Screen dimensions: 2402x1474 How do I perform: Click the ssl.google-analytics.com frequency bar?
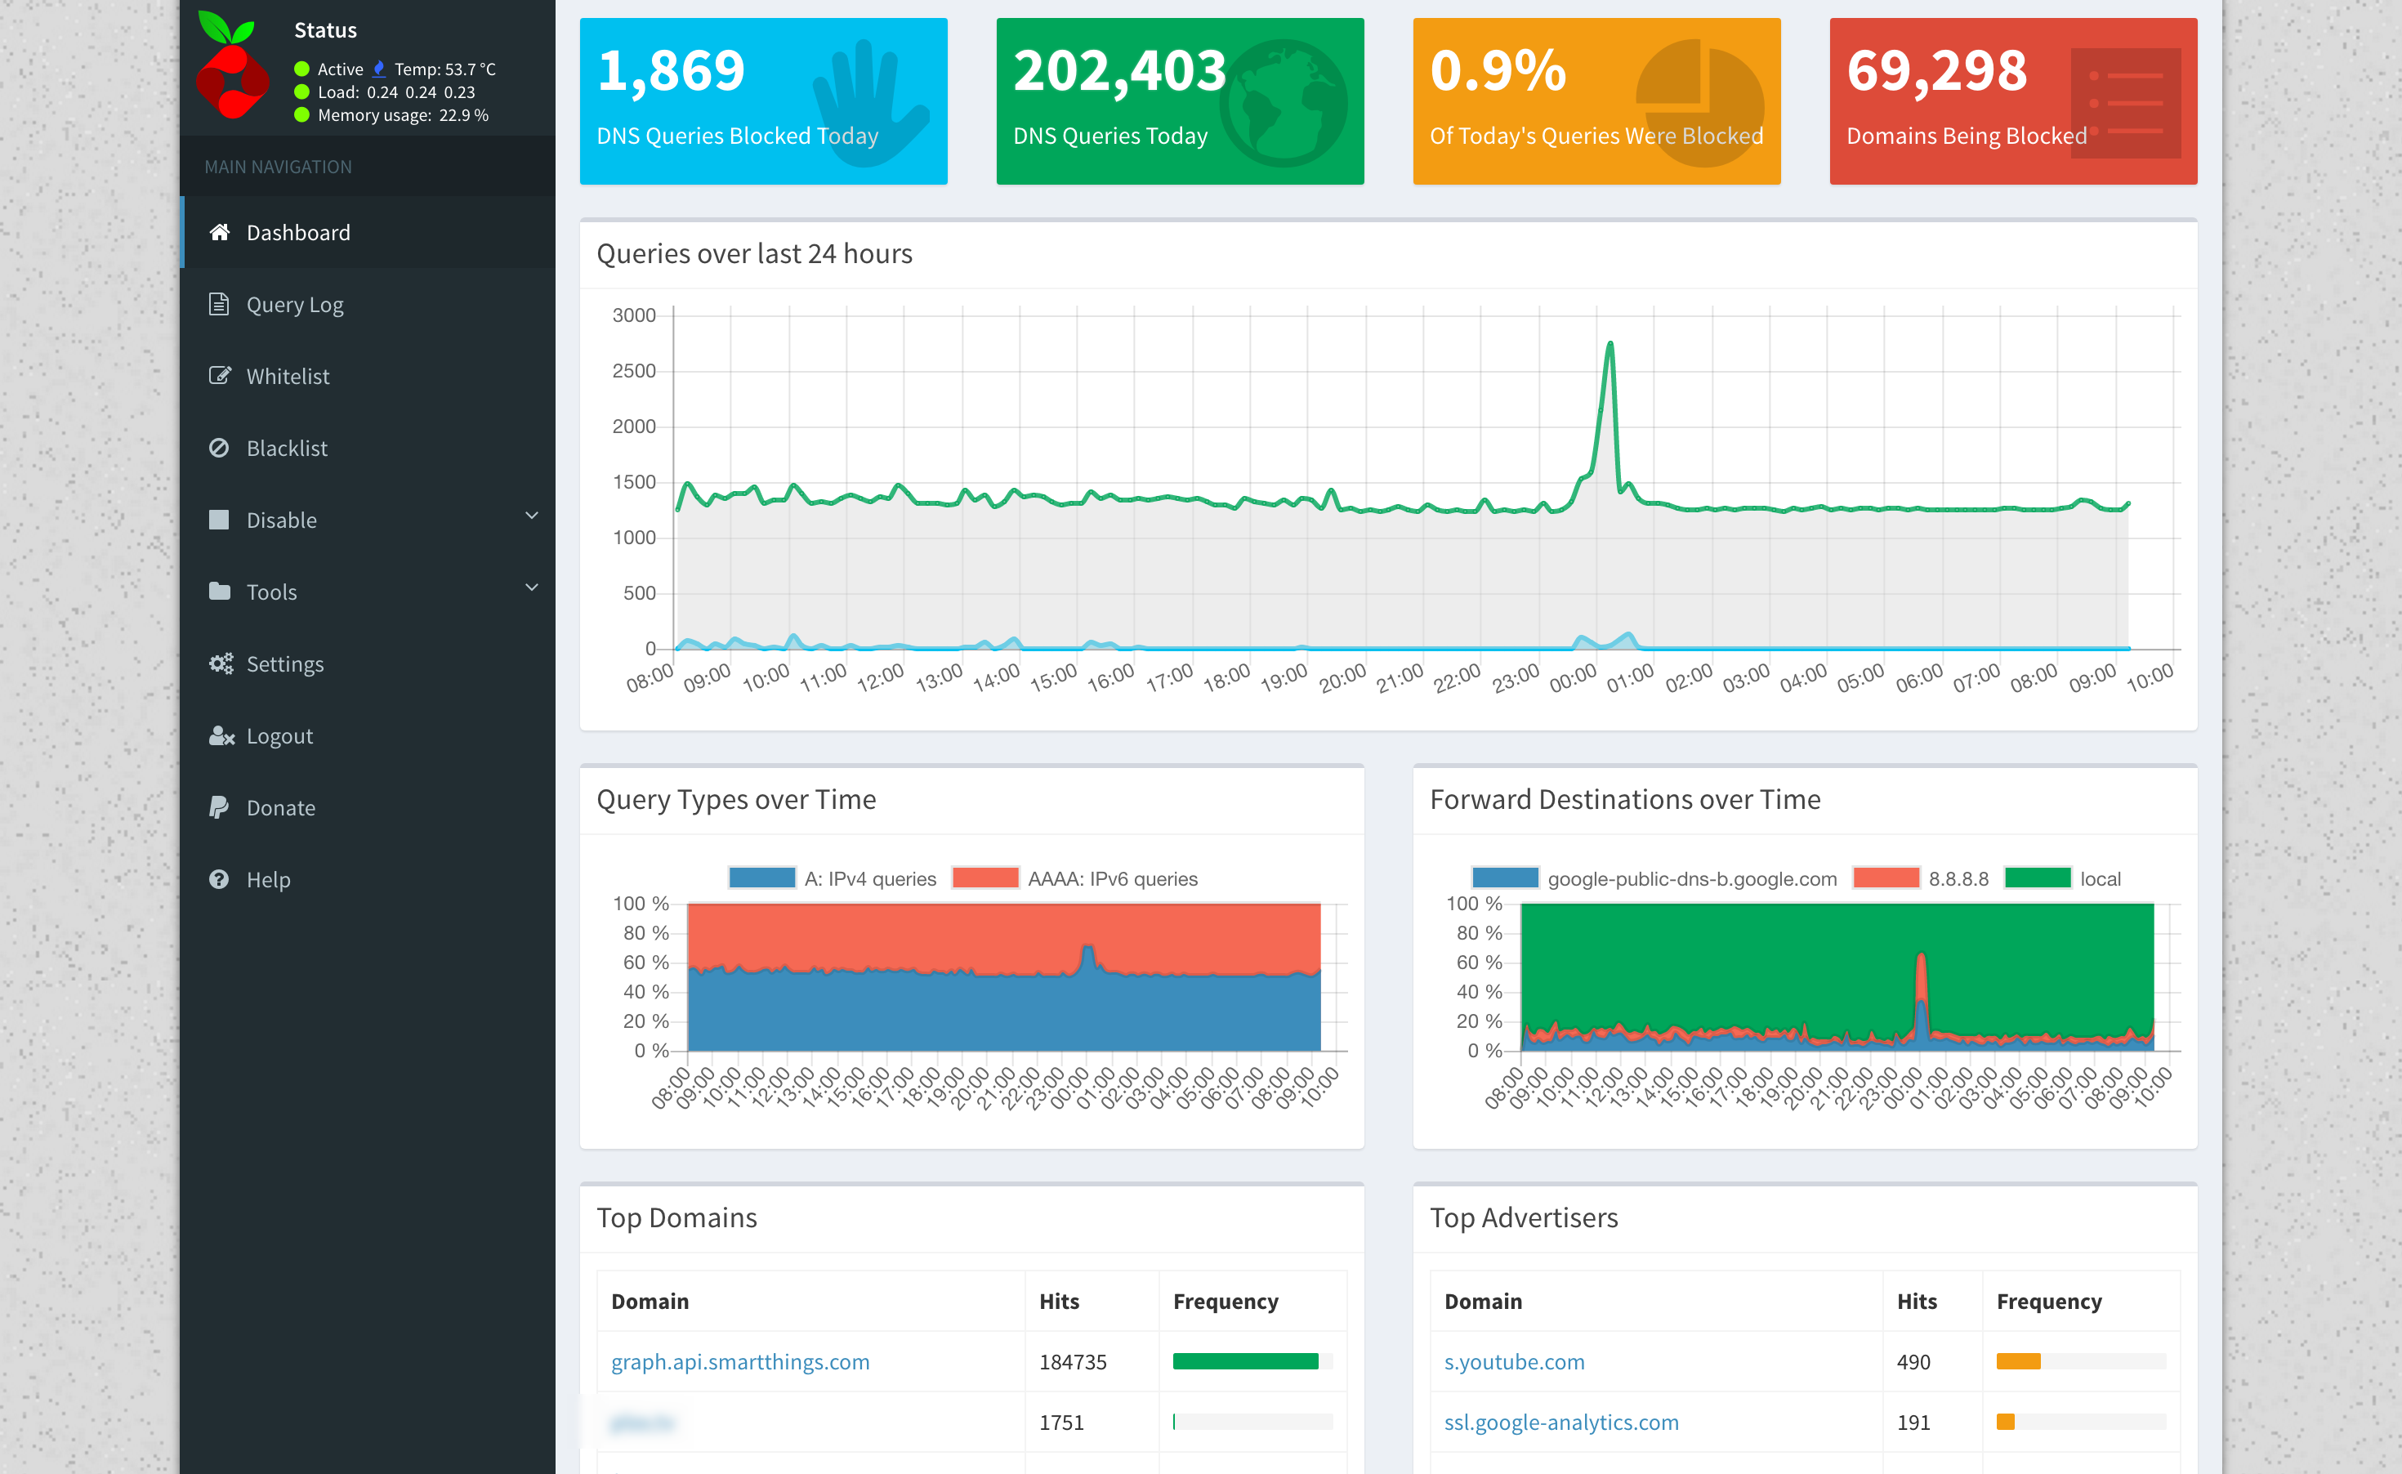(x=2081, y=1423)
